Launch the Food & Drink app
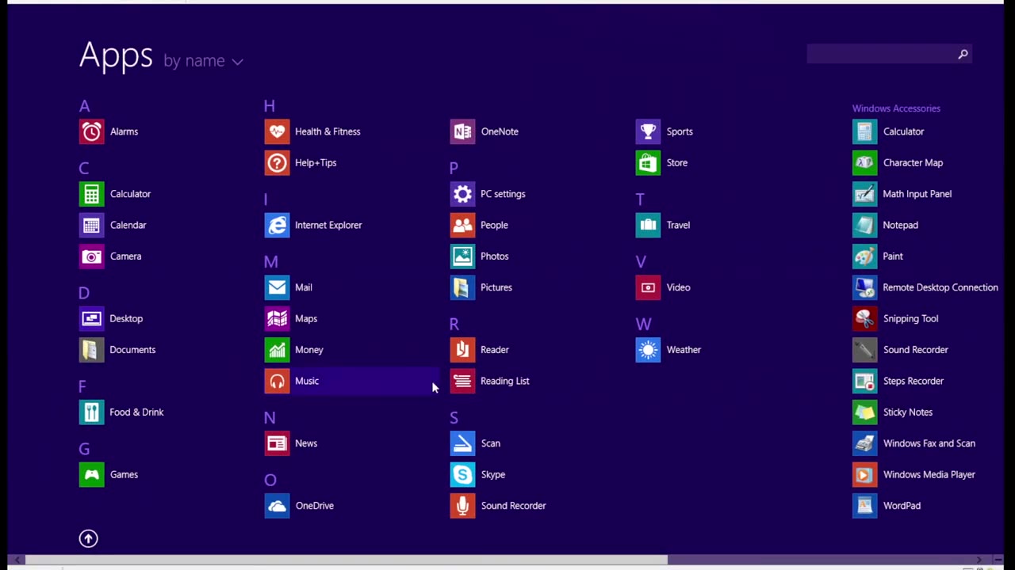The image size is (1015, 570). (x=92, y=412)
